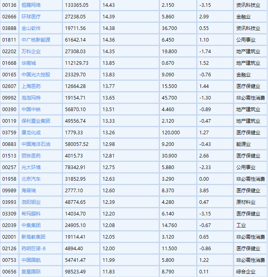The image size is (268, 277).
Task: Click the value 98523.49
Action: pyautogui.click(x=75, y=272)
